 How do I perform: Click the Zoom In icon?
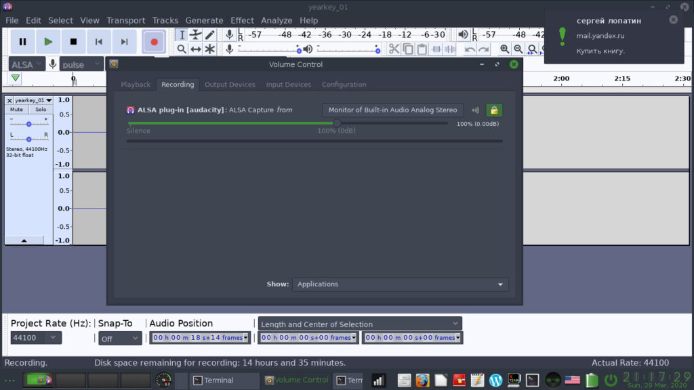click(504, 49)
